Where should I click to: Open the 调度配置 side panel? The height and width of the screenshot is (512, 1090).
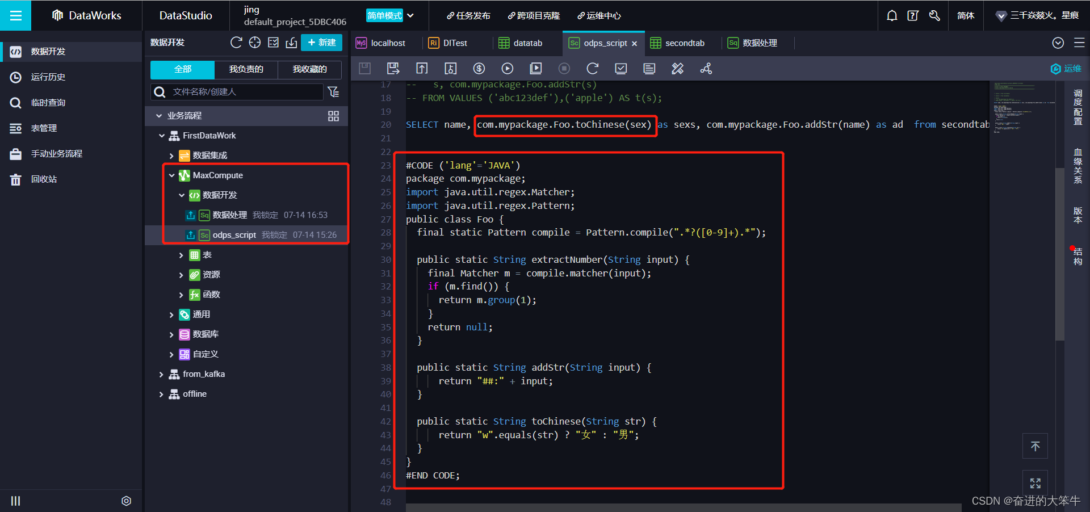point(1078,107)
